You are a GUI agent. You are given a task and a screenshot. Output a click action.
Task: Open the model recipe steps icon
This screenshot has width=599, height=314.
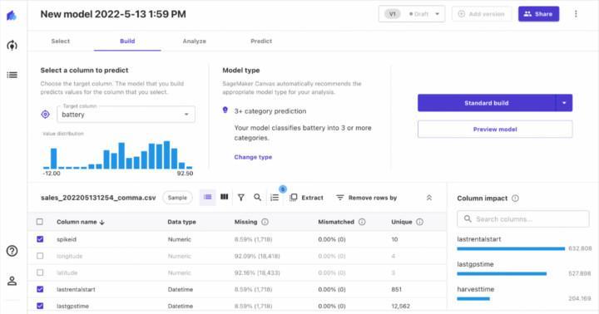coord(275,197)
